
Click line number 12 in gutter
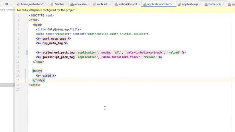pos(18,66)
